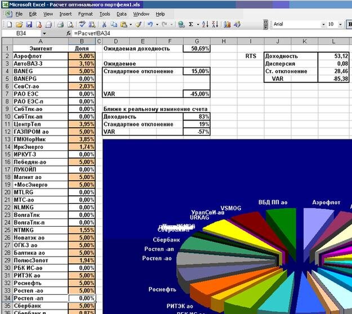This screenshot has height=314, width=352.
Task: Select cell 'Аэрофлот' in column A
Action: pyautogui.click(x=41, y=56)
